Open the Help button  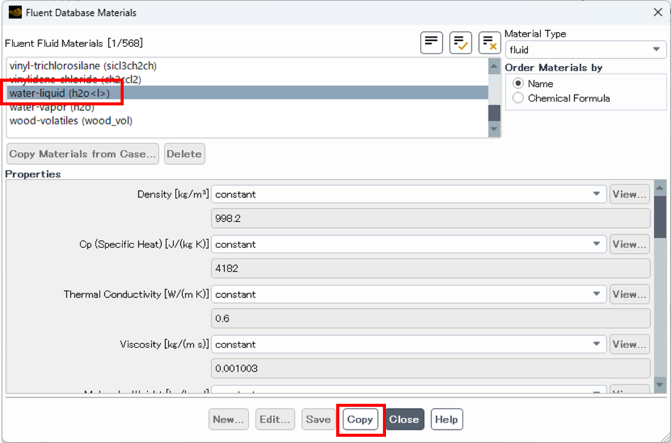click(x=446, y=419)
